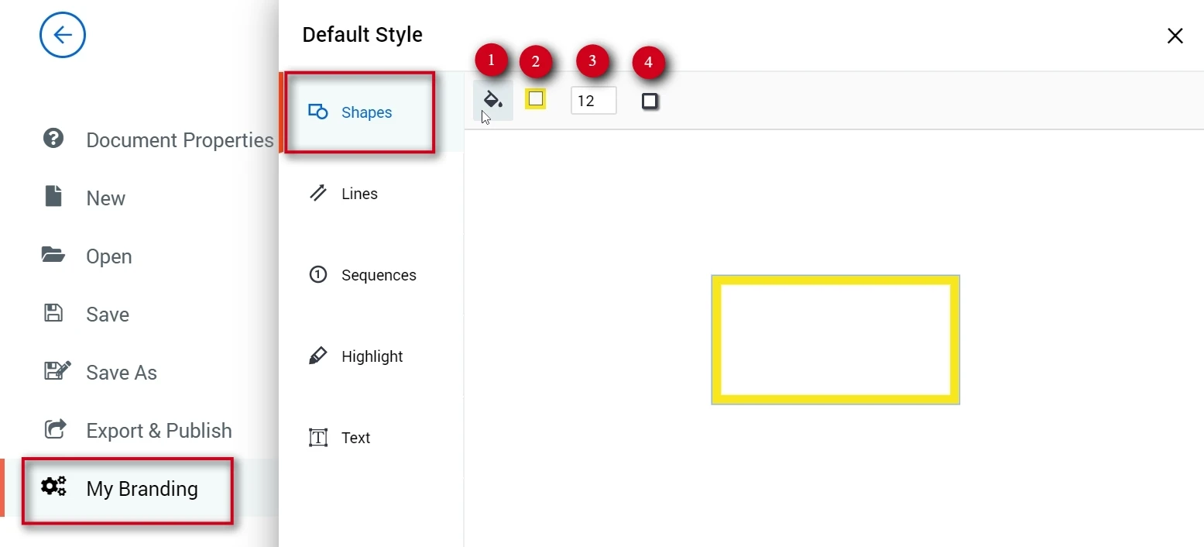The height and width of the screenshot is (547, 1204).
Task: Open the fill color bucket tool
Action: coord(493,100)
